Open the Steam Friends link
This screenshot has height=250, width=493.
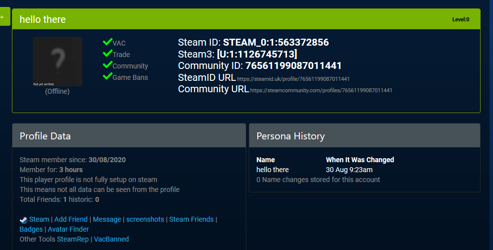(x=192, y=219)
